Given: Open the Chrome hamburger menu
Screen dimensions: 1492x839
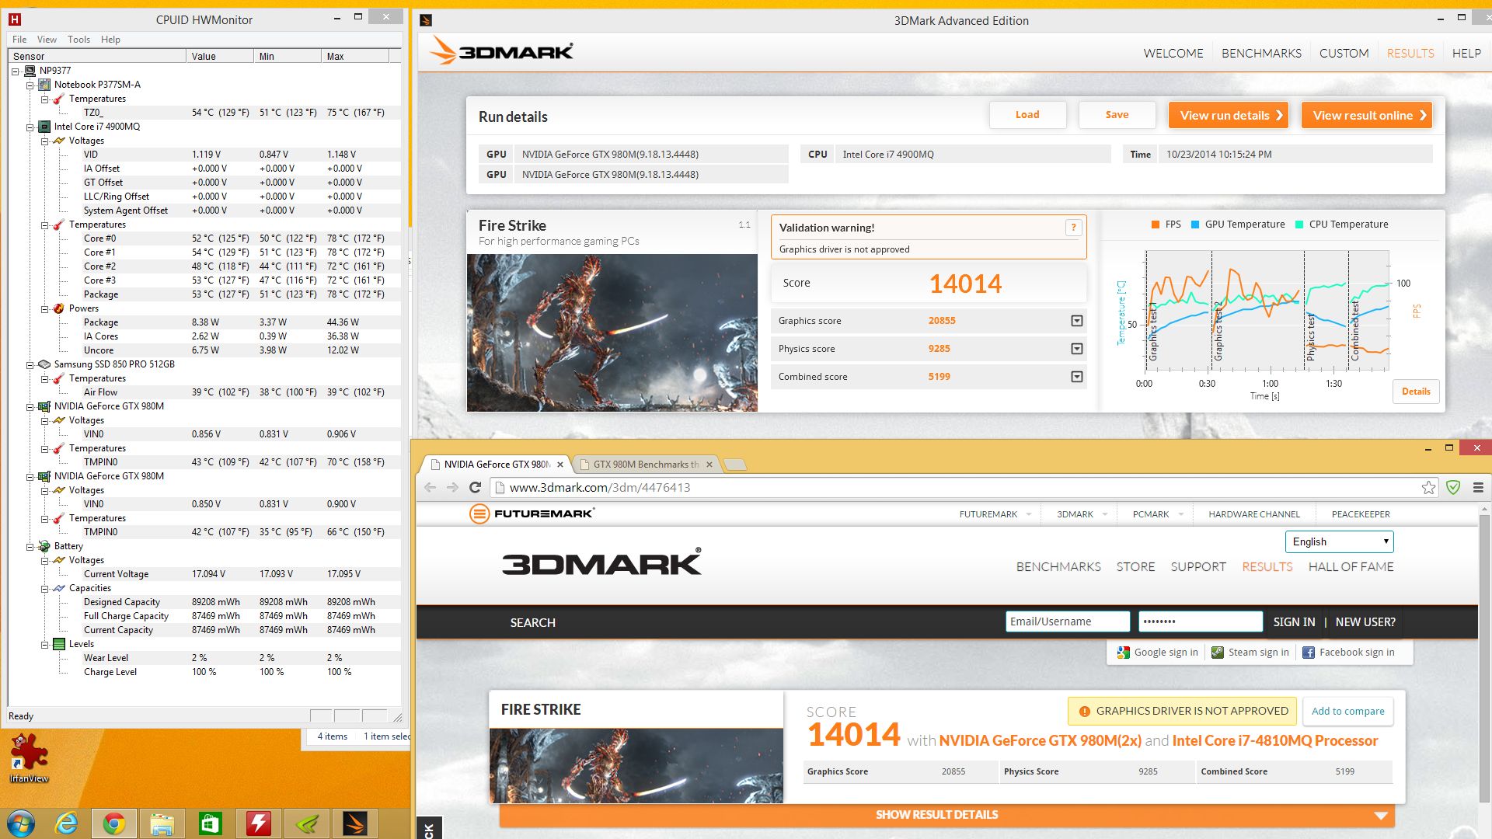Looking at the screenshot, I should pyautogui.click(x=1478, y=487).
